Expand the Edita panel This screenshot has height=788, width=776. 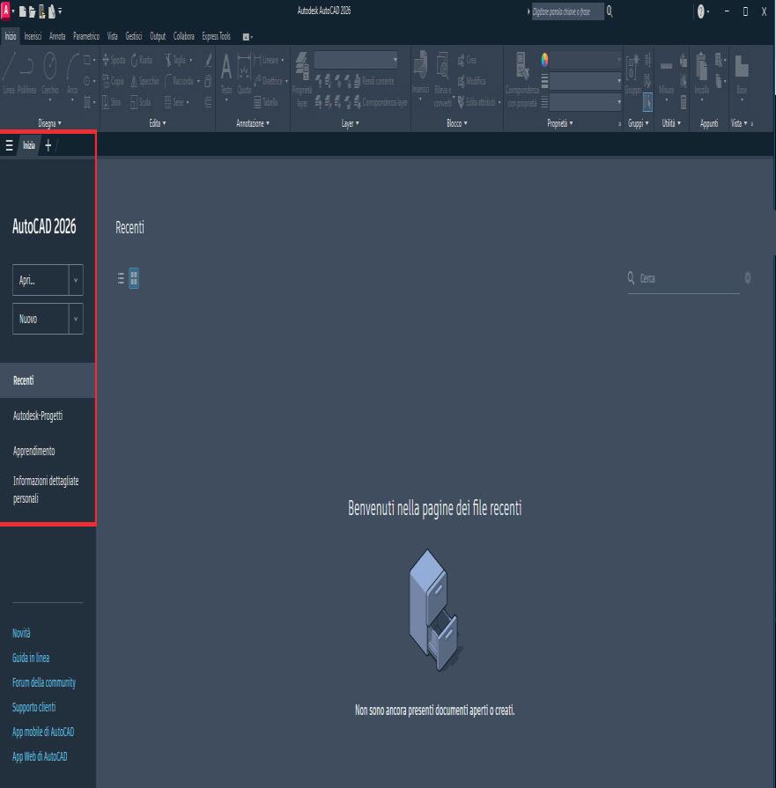click(x=158, y=123)
